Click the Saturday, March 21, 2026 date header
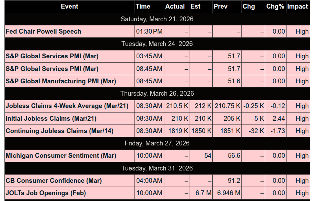 (x=157, y=19)
